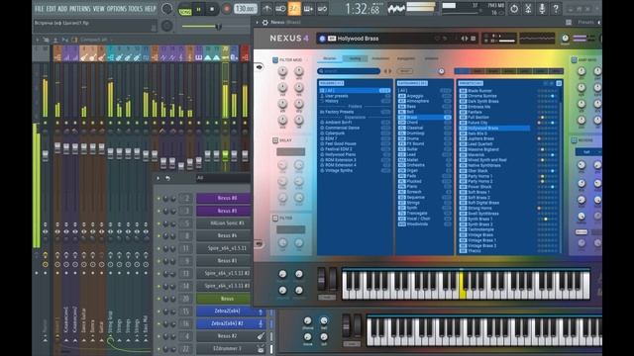Click the guitar icon on Nexus #2 channel

[261, 336]
